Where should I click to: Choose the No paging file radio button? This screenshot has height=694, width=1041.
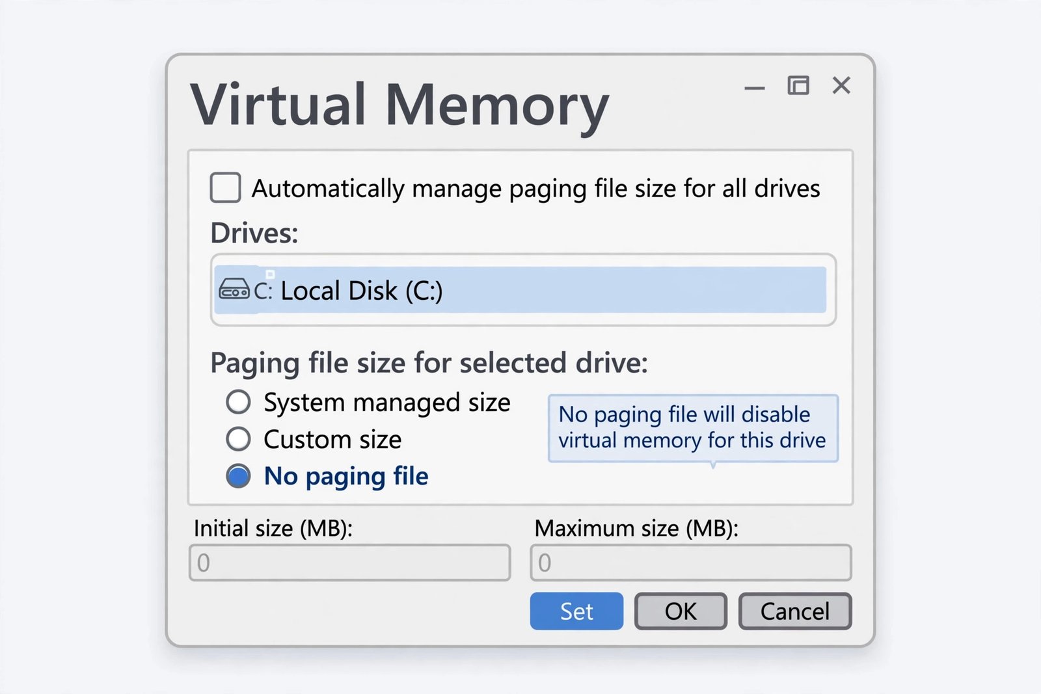pyautogui.click(x=238, y=476)
